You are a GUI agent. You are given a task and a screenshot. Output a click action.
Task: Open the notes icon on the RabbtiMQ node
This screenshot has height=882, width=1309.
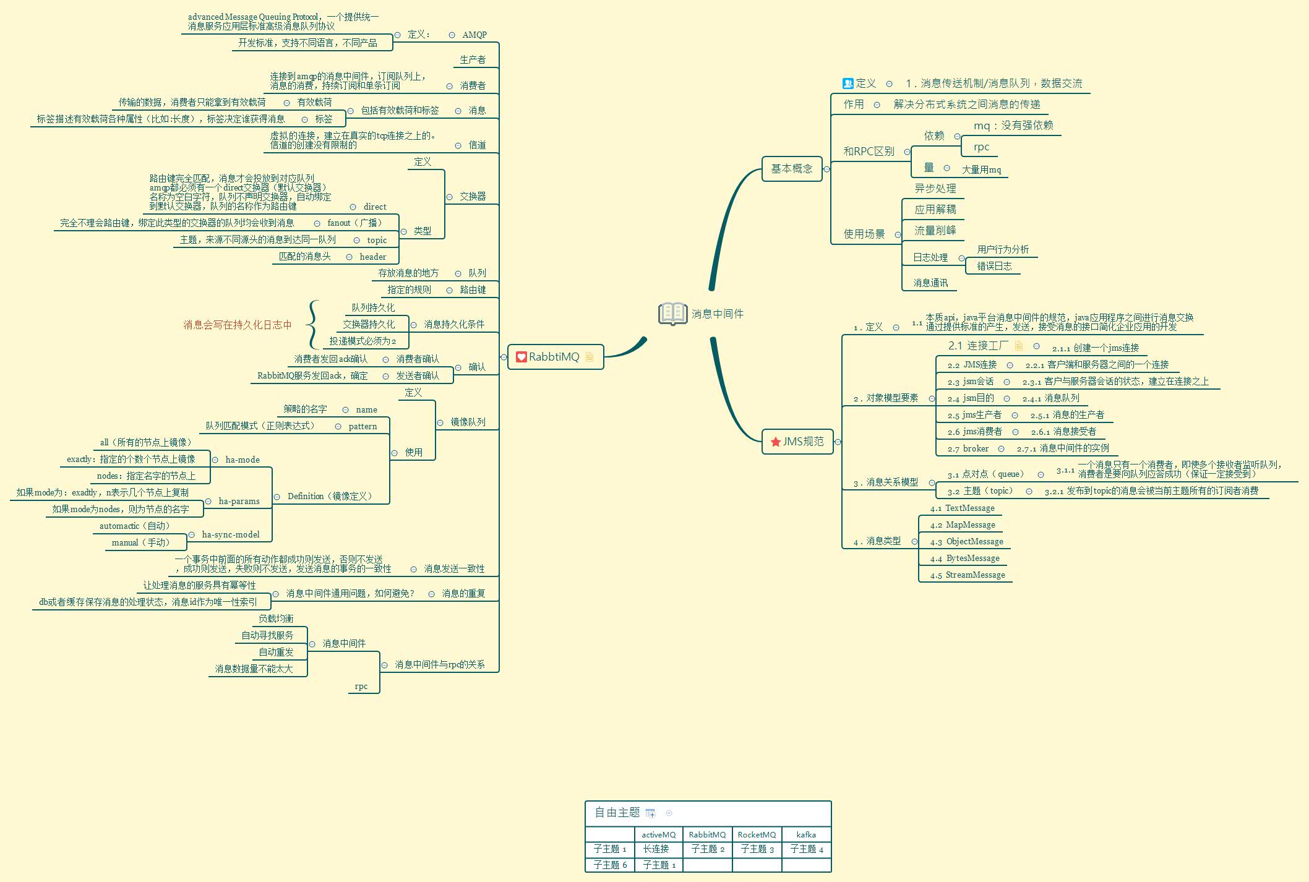tap(589, 357)
